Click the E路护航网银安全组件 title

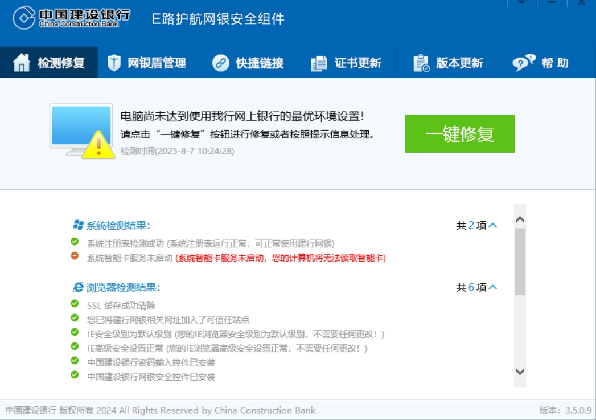pos(218,19)
